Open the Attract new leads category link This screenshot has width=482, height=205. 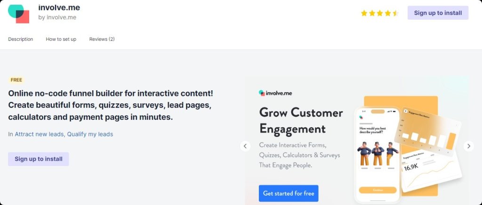pyautogui.click(x=40, y=134)
